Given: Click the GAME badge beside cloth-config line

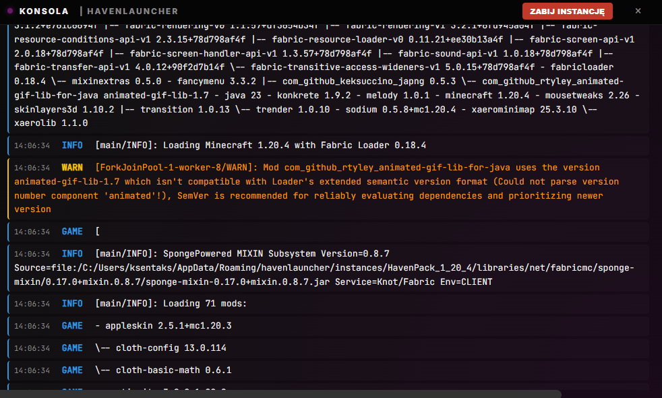Looking at the screenshot, I should [x=72, y=348].
